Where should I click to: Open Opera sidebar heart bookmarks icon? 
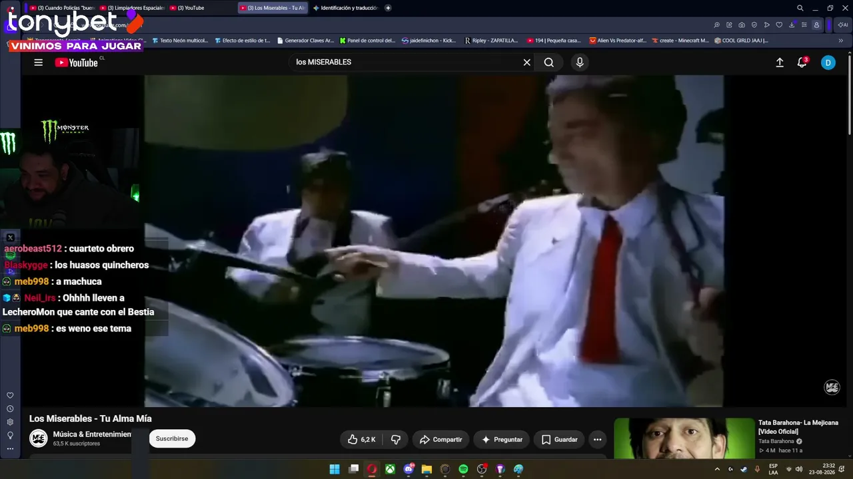point(10,396)
